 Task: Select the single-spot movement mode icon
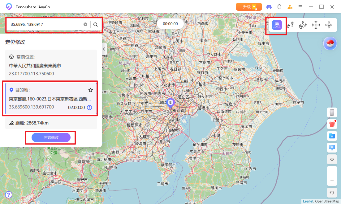290,25
